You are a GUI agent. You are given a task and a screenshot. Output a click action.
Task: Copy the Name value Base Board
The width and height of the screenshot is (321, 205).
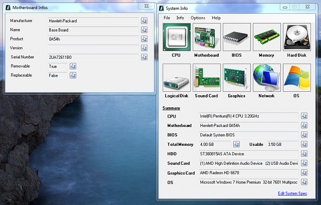click(x=144, y=30)
